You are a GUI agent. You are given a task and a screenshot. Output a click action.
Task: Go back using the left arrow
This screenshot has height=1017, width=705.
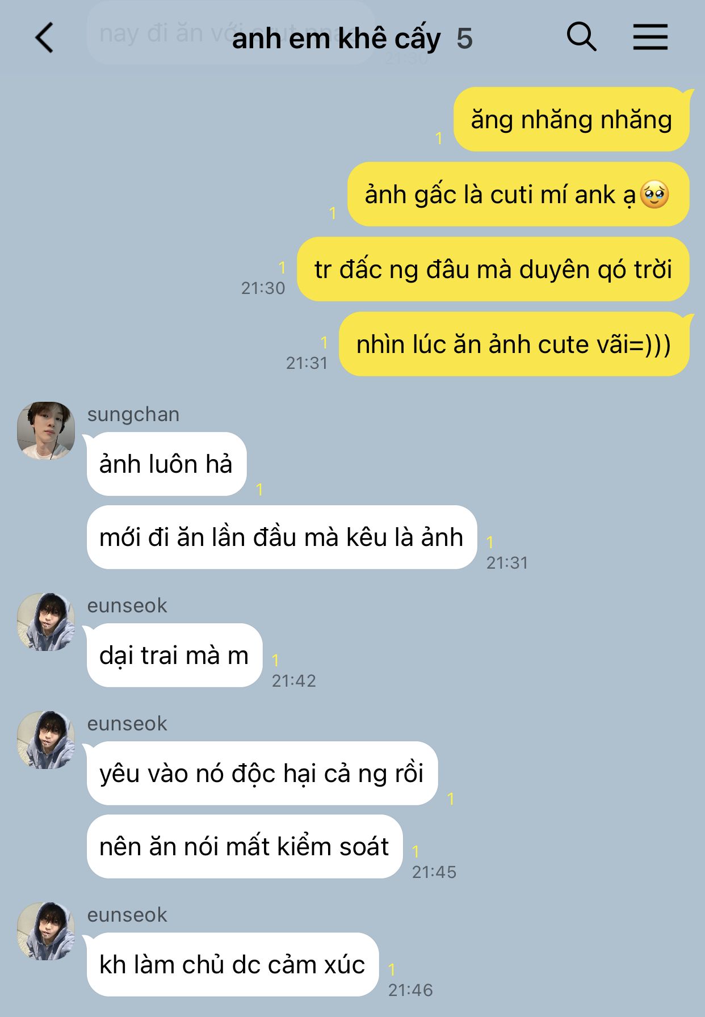coord(44,38)
